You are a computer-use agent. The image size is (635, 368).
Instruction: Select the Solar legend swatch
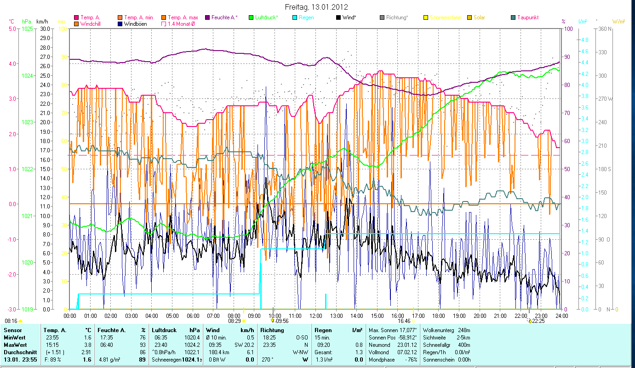click(x=470, y=17)
